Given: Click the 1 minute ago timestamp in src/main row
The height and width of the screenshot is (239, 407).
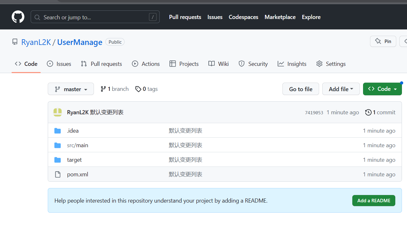Looking at the screenshot, I should pos(379,145).
